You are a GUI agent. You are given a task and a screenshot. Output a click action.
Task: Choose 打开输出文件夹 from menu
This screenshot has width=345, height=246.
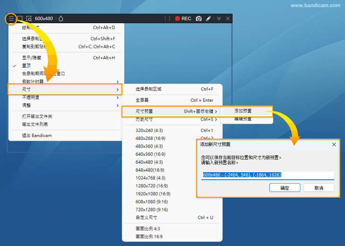click(x=66, y=116)
